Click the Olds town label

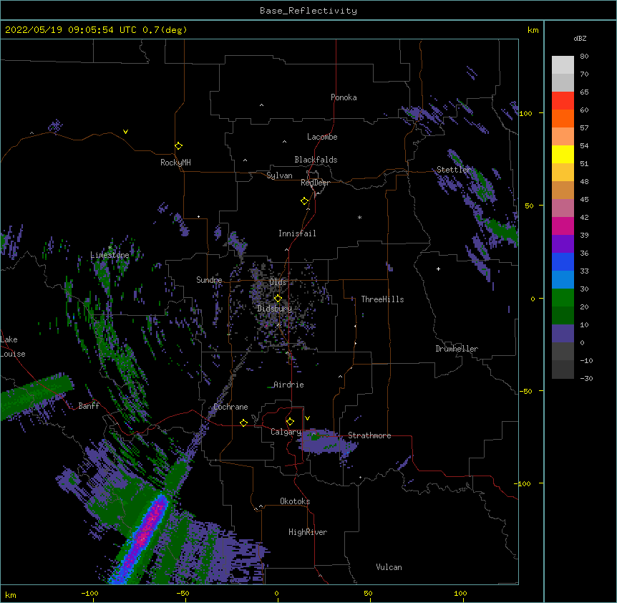click(278, 282)
